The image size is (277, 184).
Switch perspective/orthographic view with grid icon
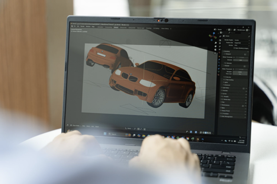coord(215,53)
